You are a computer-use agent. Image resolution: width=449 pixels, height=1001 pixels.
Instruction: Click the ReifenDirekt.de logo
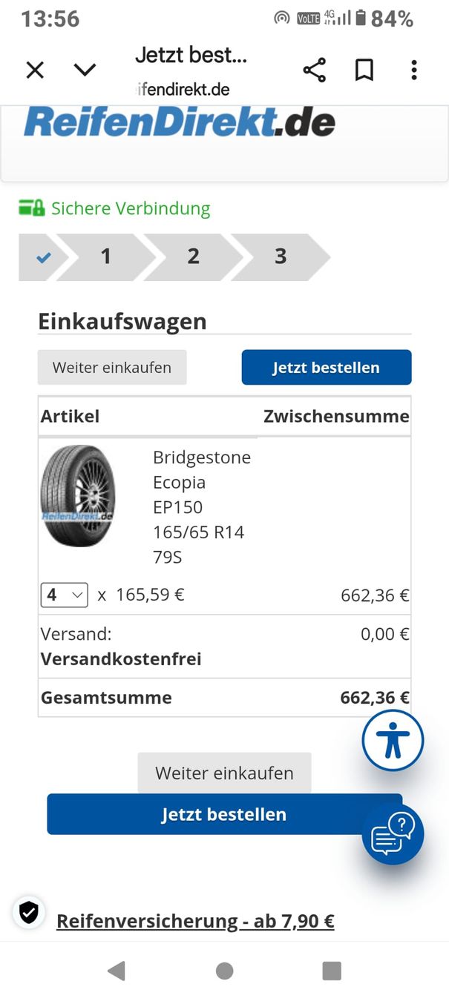point(180,122)
